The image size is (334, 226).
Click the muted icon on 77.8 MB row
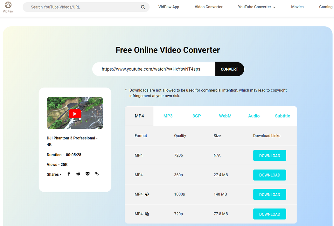click(147, 214)
